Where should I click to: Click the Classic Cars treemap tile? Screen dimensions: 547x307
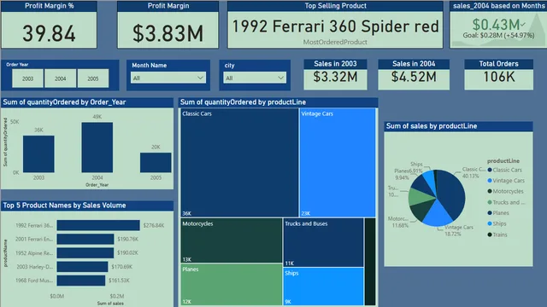[239, 163]
